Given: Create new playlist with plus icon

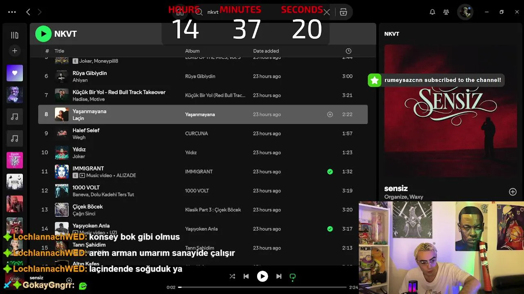Looking at the screenshot, I should coord(14,51).
